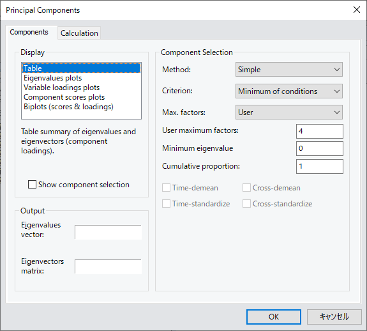Viewport: 367px width, 331px height.
Task: Focus the Minimum eigenvalue field
Action: click(x=320, y=148)
